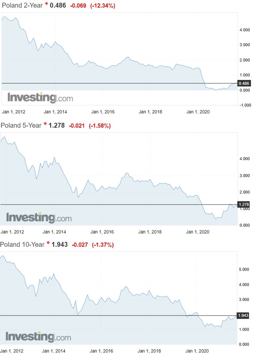This screenshot has height=355, width=256.
Task: Click the Investing.com logo in 10-Year chart
Action: [x=38, y=337]
